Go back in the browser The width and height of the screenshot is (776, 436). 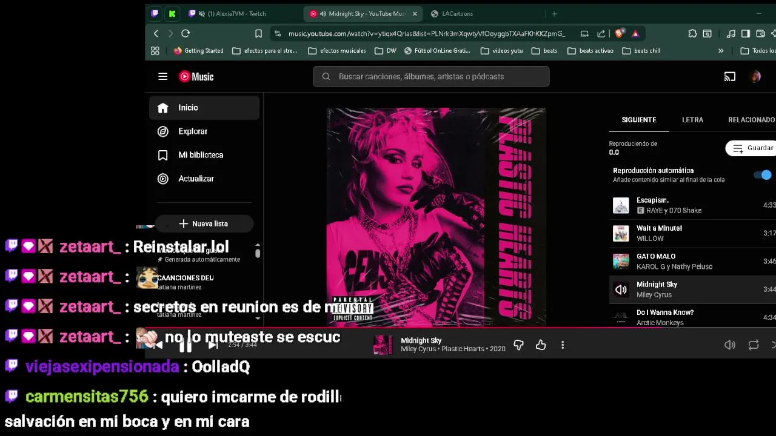coord(156,34)
